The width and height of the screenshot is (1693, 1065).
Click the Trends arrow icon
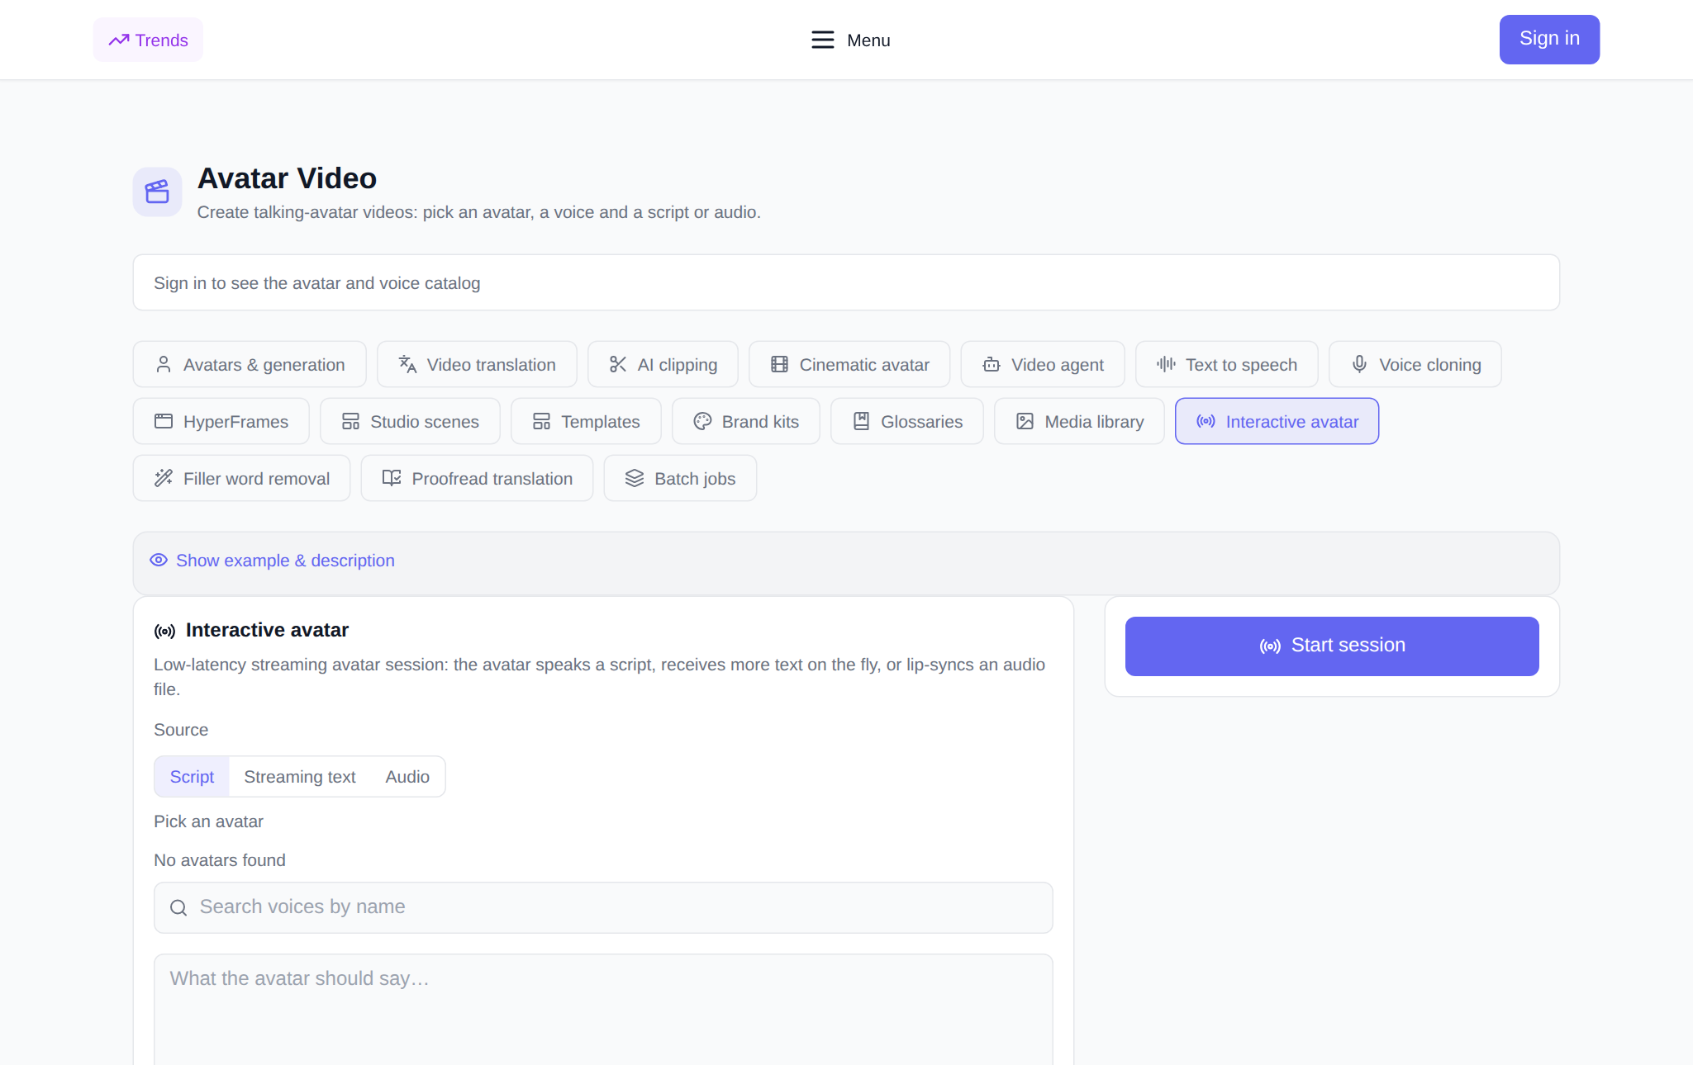[119, 40]
